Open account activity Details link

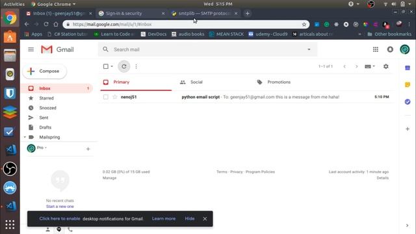pos(383,178)
